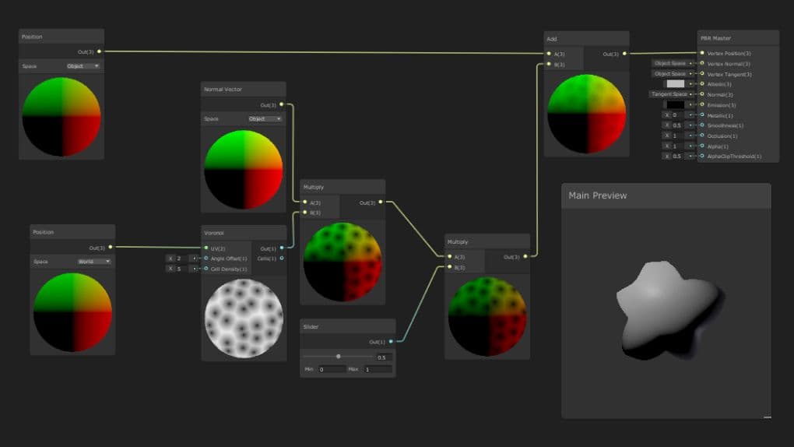Click the Voronoi node's cell pattern preview
Screen dimensions: 794x447
point(244,319)
